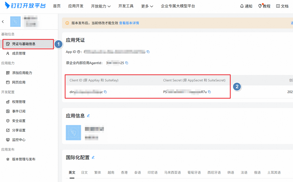This screenshot has width=293, height=182.
Task: Click the 分享设置 share icon
Action: point(8,130)
